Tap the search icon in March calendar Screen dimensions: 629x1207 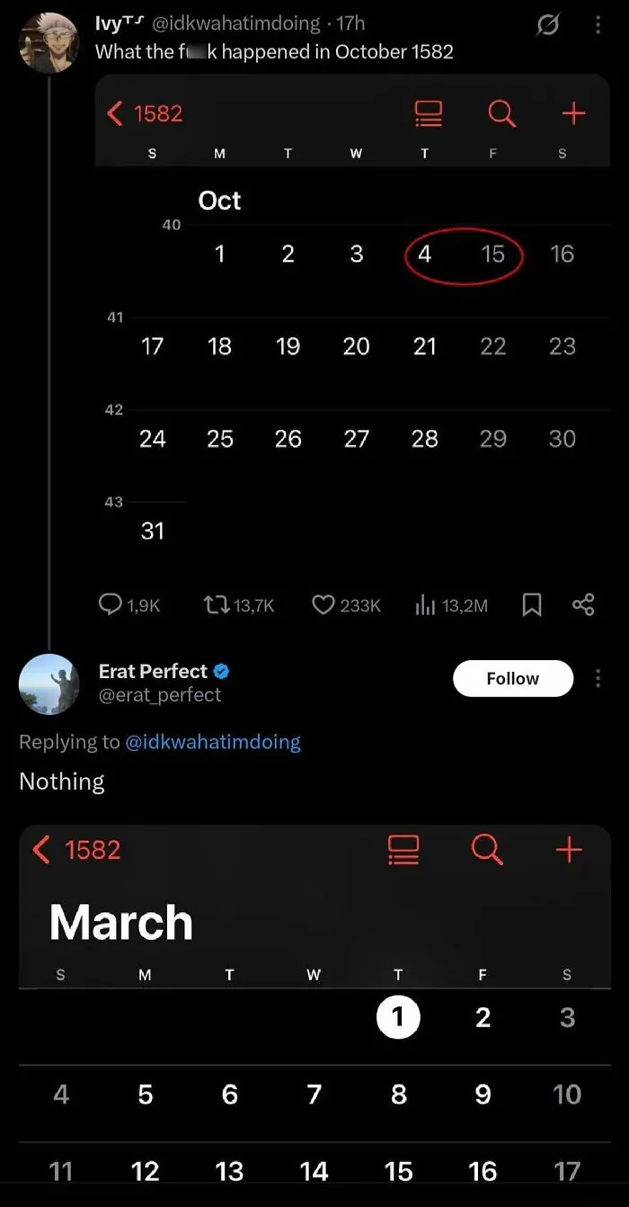tap(487, 849)
